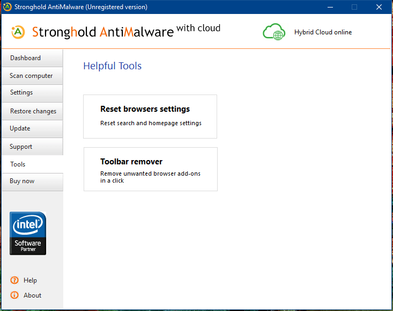Click the Hybrid Cloud online status text

pos(323,32)
